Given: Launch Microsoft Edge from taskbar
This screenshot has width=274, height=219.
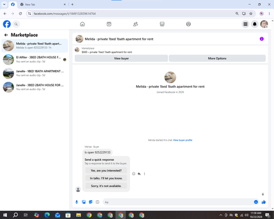Looking at the screenshot, I should point(47,215).
